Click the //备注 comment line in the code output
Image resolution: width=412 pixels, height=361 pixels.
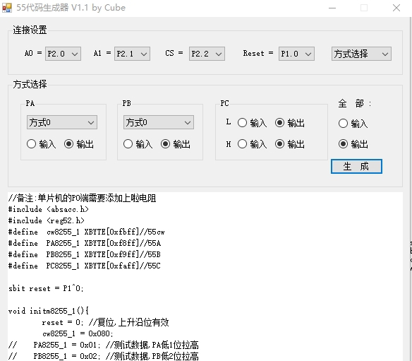pyautogui.click(x=83, y=198)
